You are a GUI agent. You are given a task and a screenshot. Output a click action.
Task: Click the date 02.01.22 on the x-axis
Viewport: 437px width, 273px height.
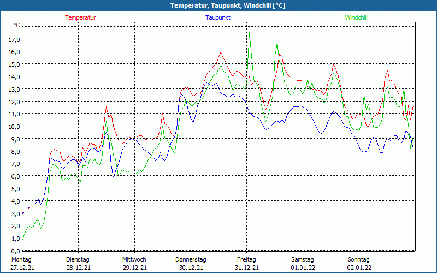(359, 268)
